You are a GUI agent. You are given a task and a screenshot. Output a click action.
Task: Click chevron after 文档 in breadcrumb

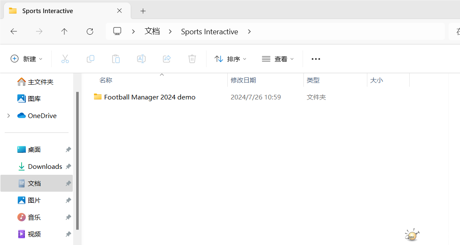click(170, 31)
